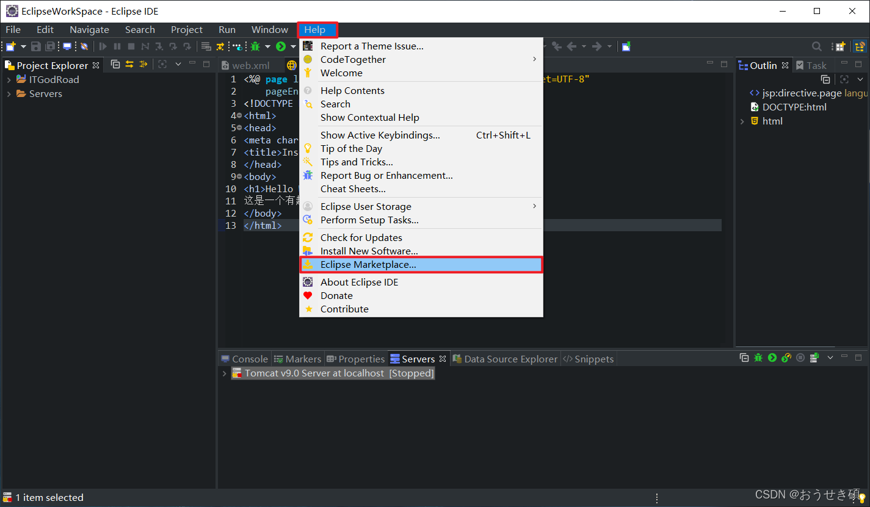Click the green Run toolbar button
Screen dimensions: 870x507
pos(281,46)
